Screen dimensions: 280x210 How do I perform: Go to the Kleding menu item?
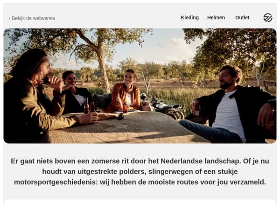[189, 18]
